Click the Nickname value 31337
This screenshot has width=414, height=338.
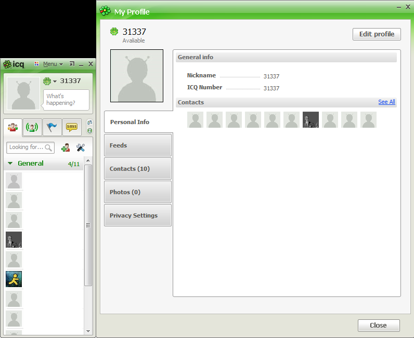point(271,76)
